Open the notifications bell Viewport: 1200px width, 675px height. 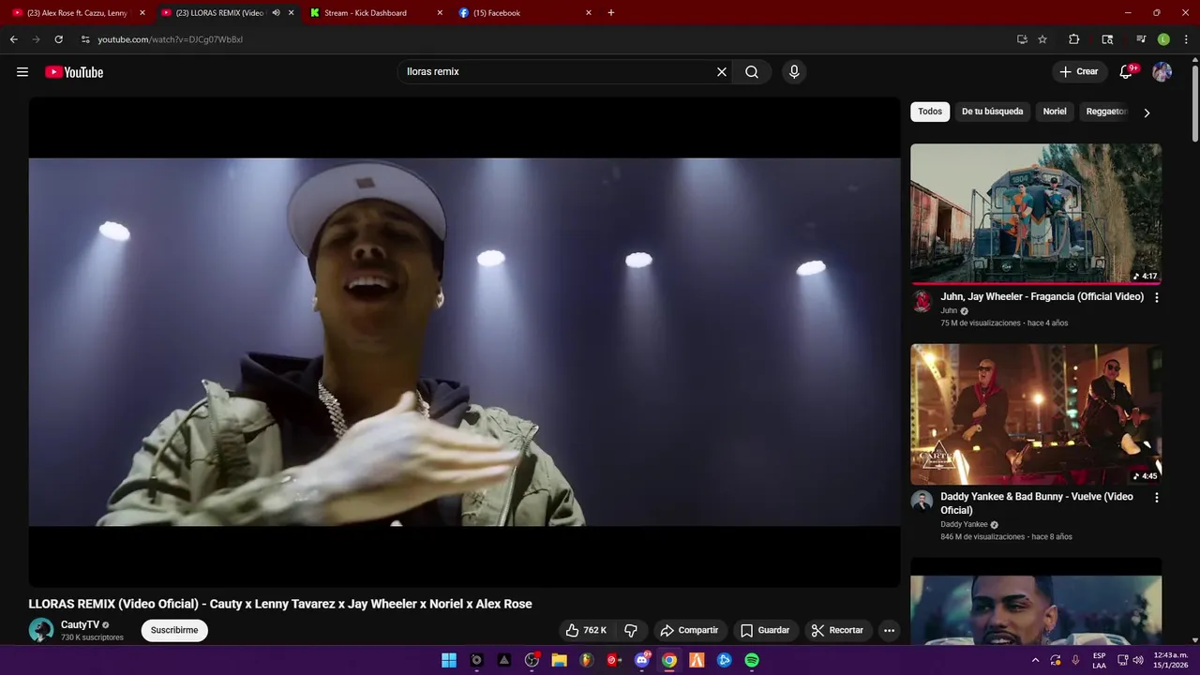pos(1127,72)
